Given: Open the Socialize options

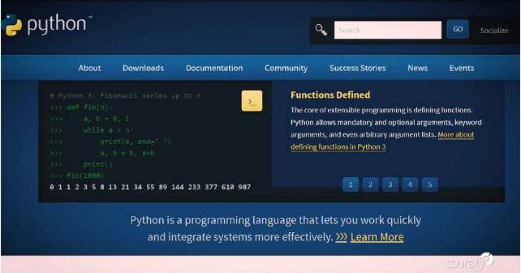Looking at the screenshot, I should click(495, 30).
